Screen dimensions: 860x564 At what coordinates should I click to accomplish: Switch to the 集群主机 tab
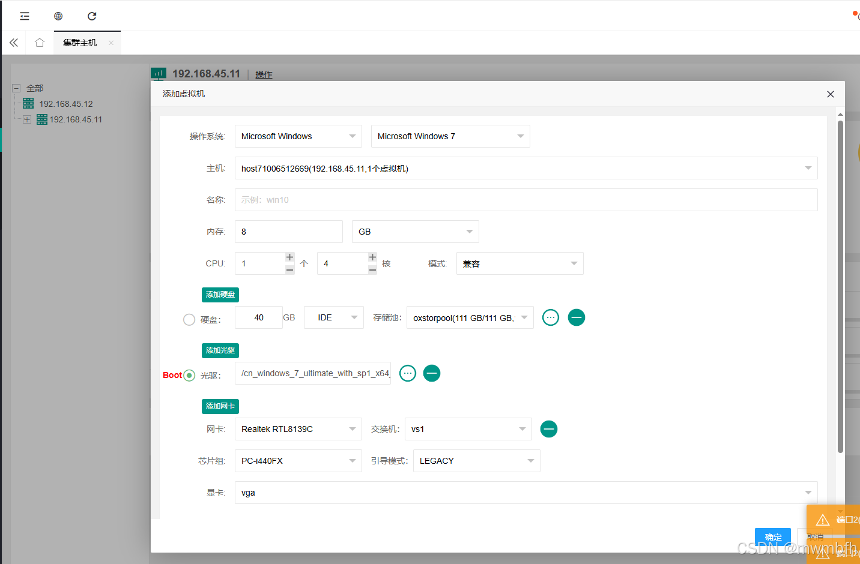click(x=80, y=43)
